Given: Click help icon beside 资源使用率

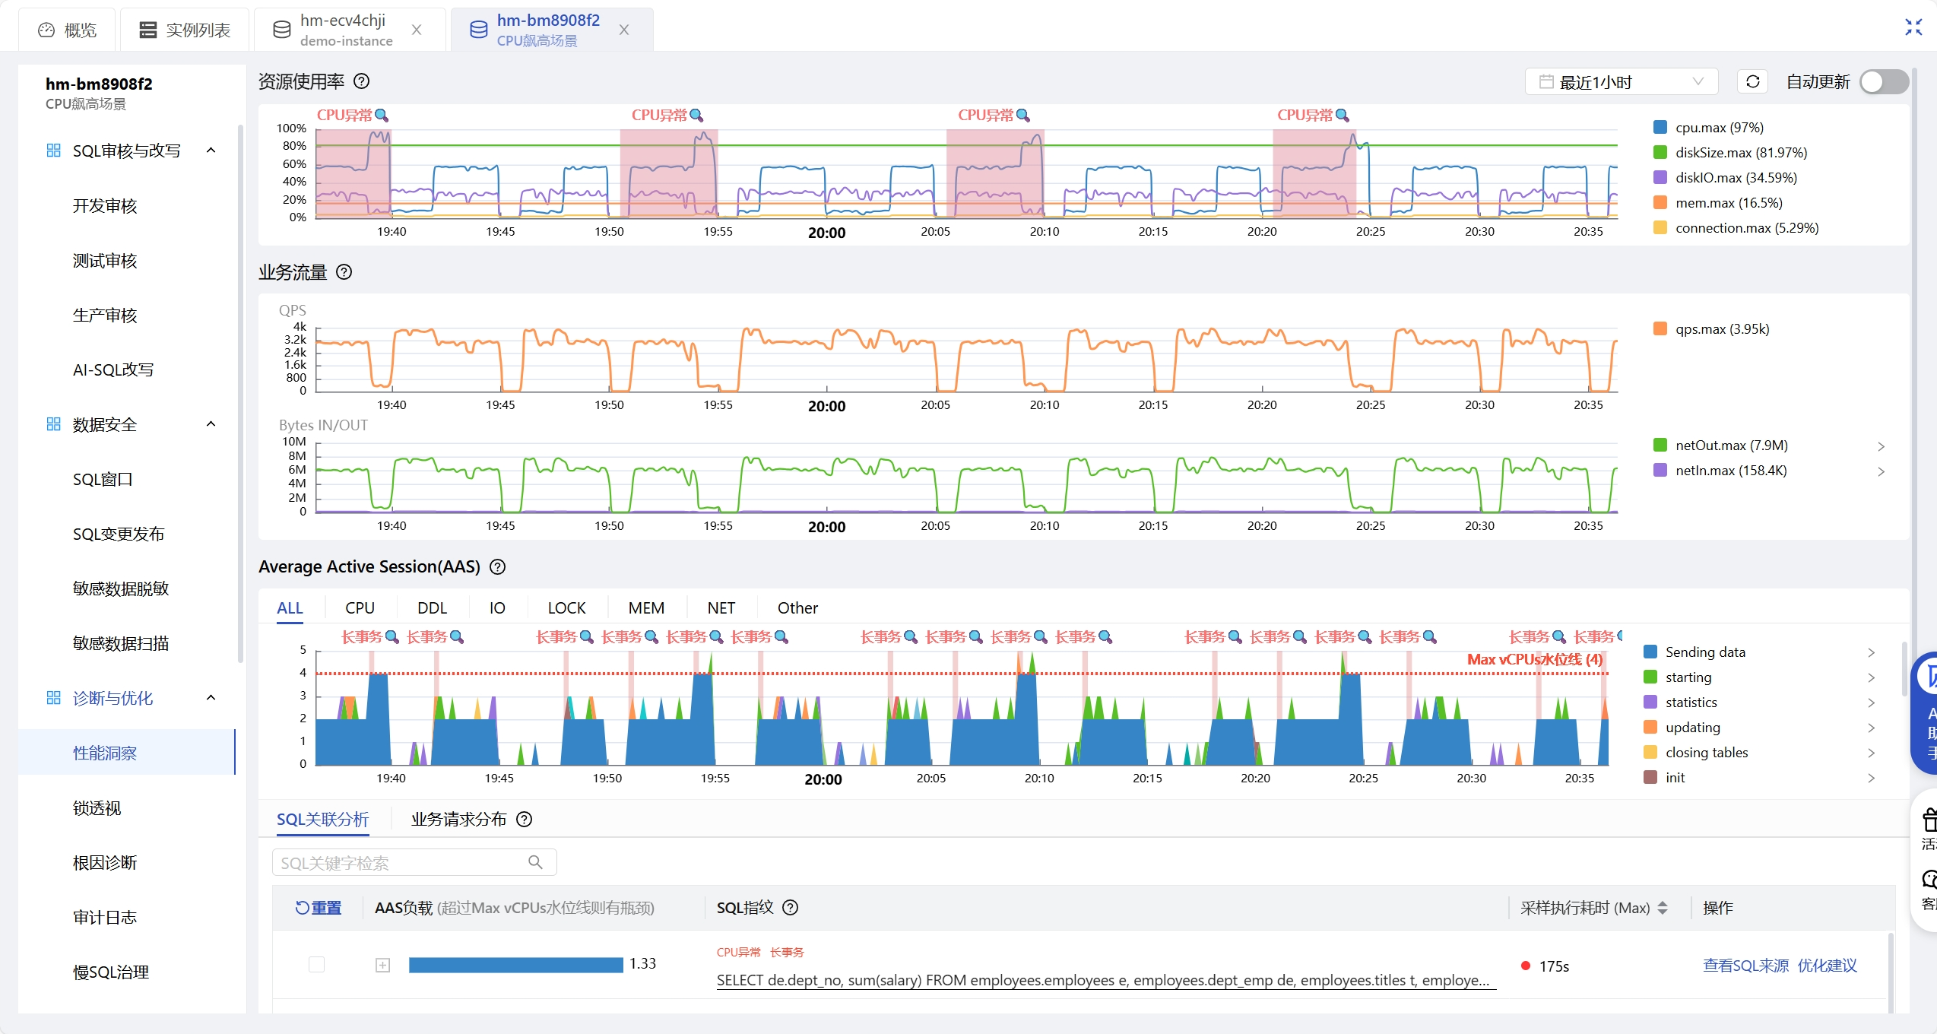Looking at the screenshot, I should [x=363, y=81].
